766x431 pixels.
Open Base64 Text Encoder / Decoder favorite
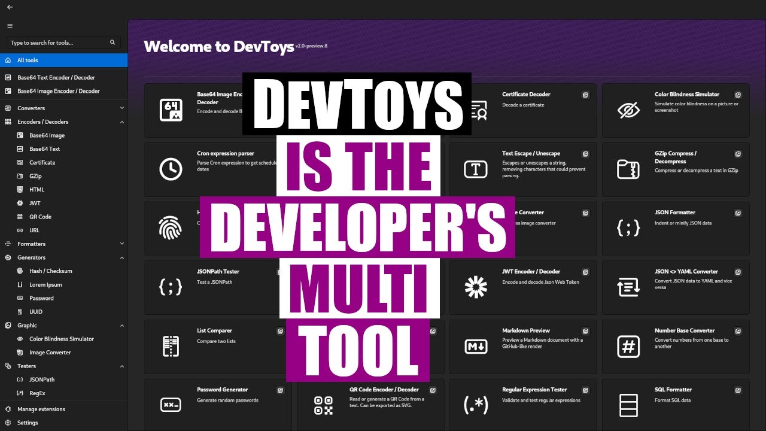(x=63, y=77)
